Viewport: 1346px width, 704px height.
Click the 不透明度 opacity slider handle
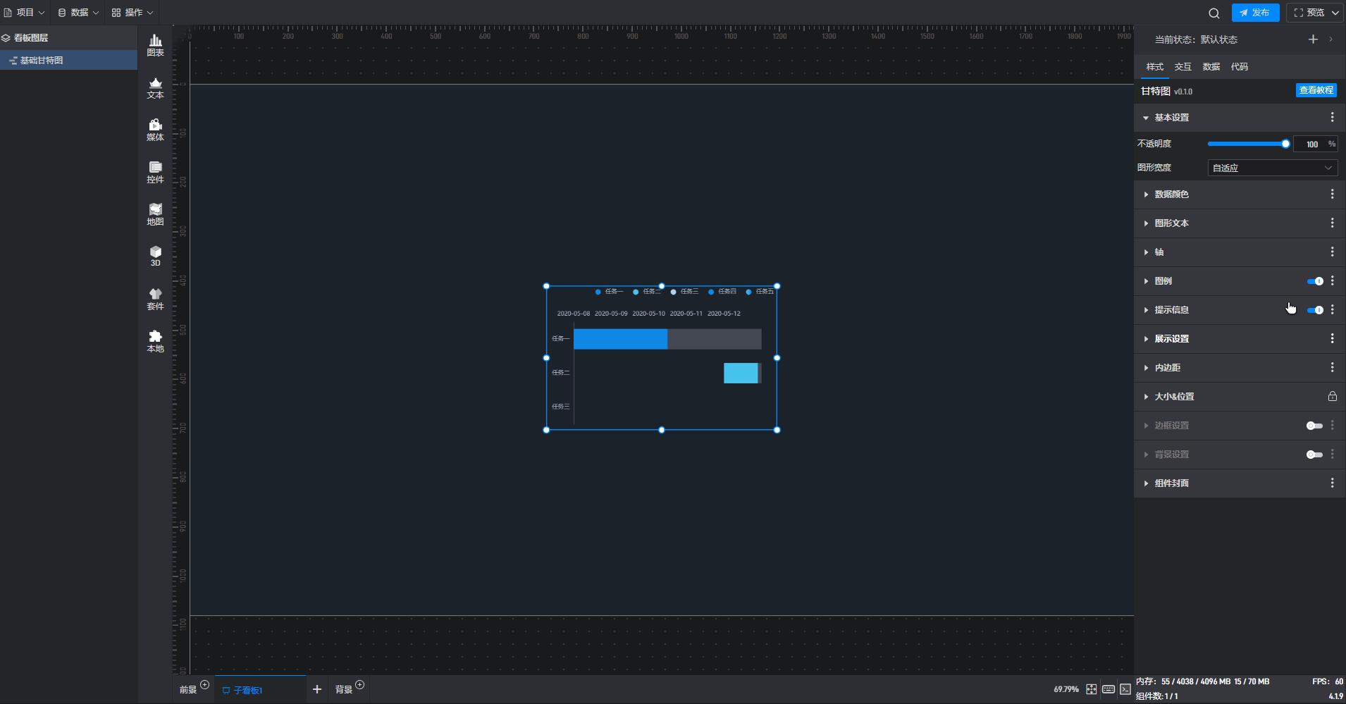point(1285,144)
